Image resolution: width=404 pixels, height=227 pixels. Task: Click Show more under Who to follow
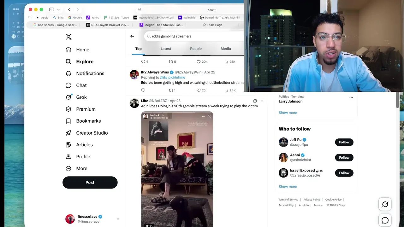tap(288, 187)
